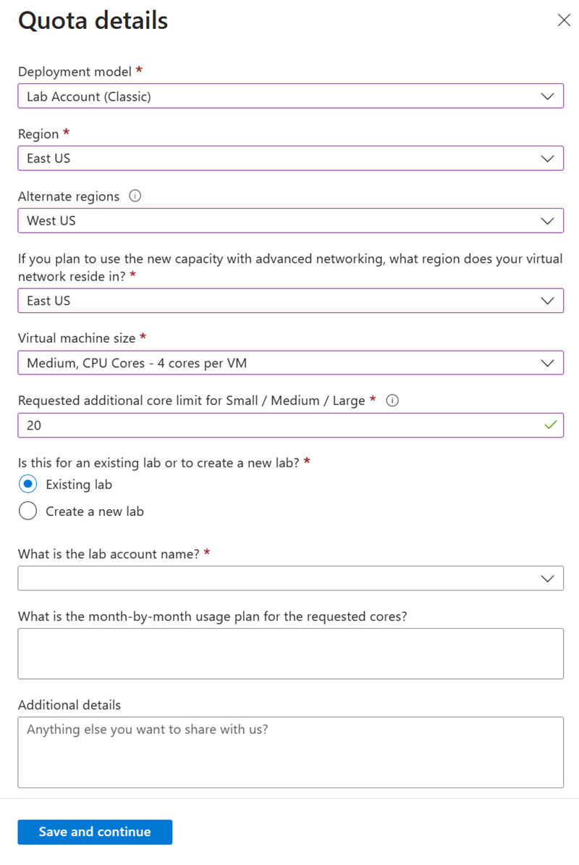Open the Virtual machine size dropdown
Image resolution: width=579 pixels, height=865 pixels.
tap(290, 363)
